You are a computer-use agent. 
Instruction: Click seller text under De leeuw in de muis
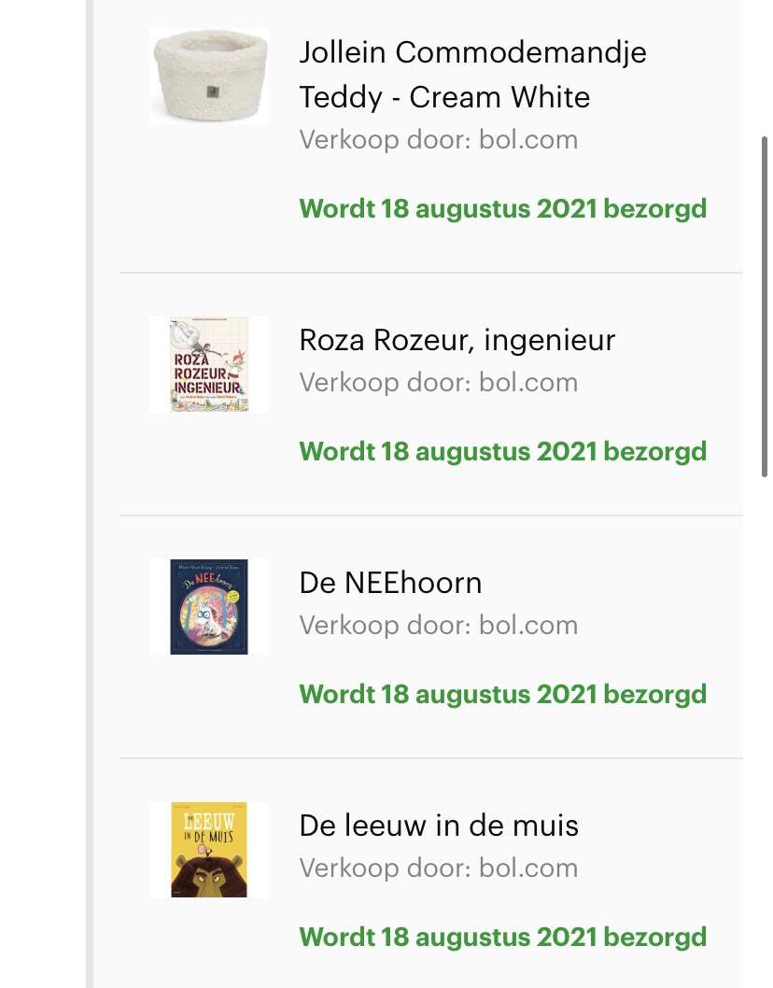[x=439, y=868]
